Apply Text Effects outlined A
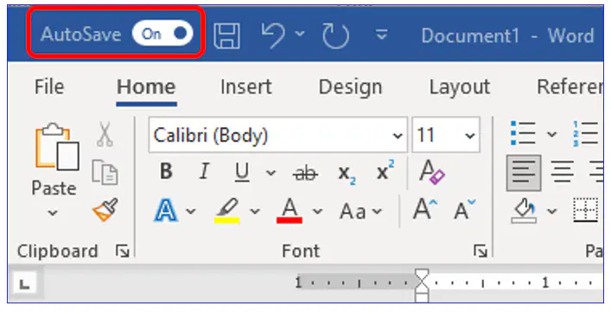This screenshot has height=312, width=611. 167,210
